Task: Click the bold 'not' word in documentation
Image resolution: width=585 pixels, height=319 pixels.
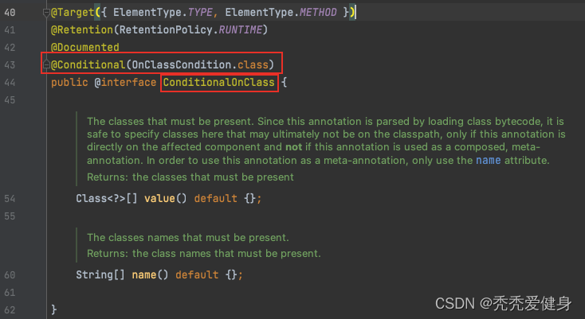Action: [x=293, y=147]
